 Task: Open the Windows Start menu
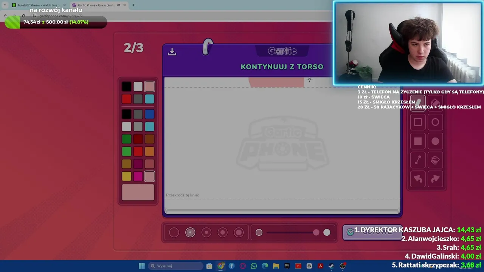click(142, 266)
